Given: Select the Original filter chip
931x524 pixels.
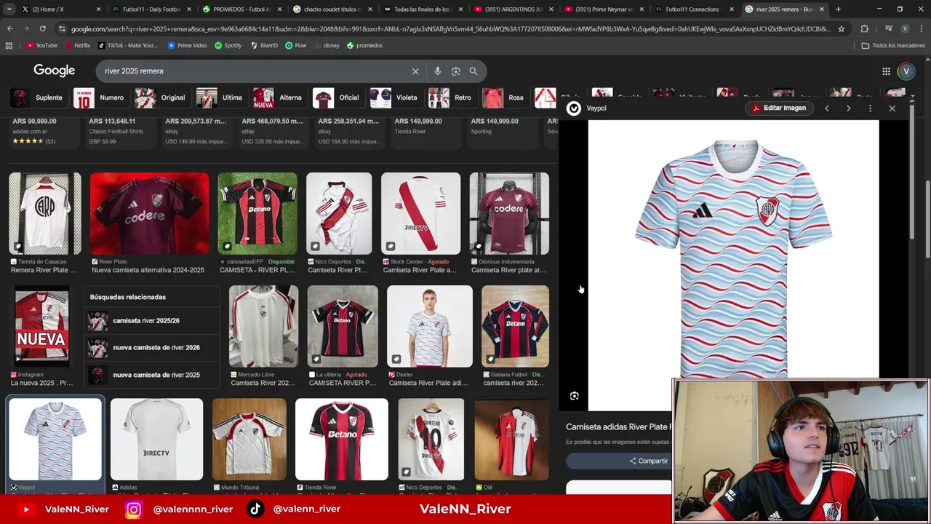Looking at the screenshot, I should click(161, 98).
